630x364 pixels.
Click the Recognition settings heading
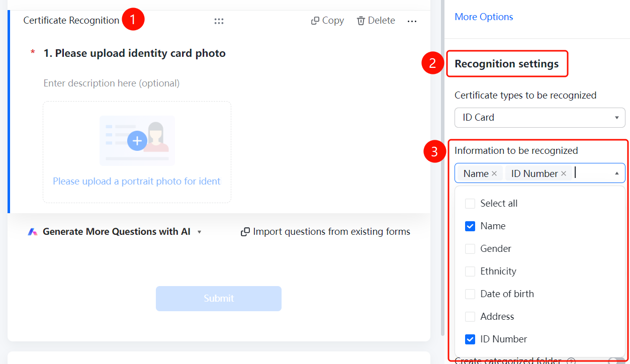coord(507,64)
